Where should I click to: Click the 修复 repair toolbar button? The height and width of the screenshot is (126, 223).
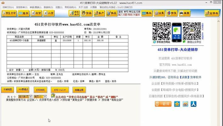pos(172,13)
